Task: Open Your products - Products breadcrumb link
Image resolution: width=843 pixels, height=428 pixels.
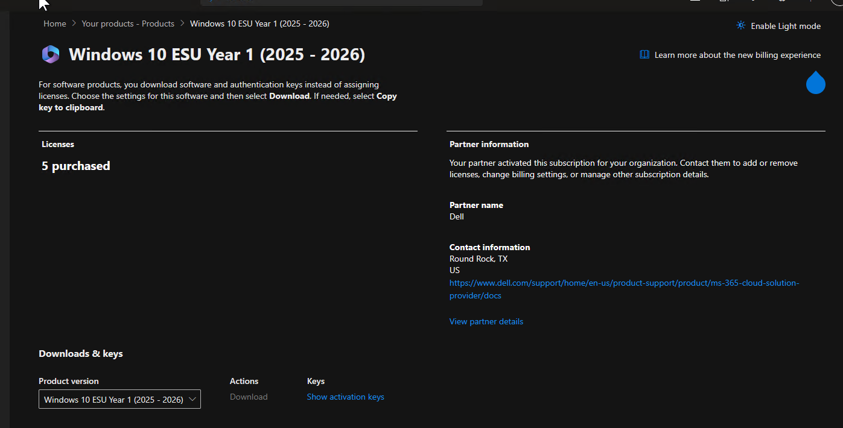Action: (128, 24)
